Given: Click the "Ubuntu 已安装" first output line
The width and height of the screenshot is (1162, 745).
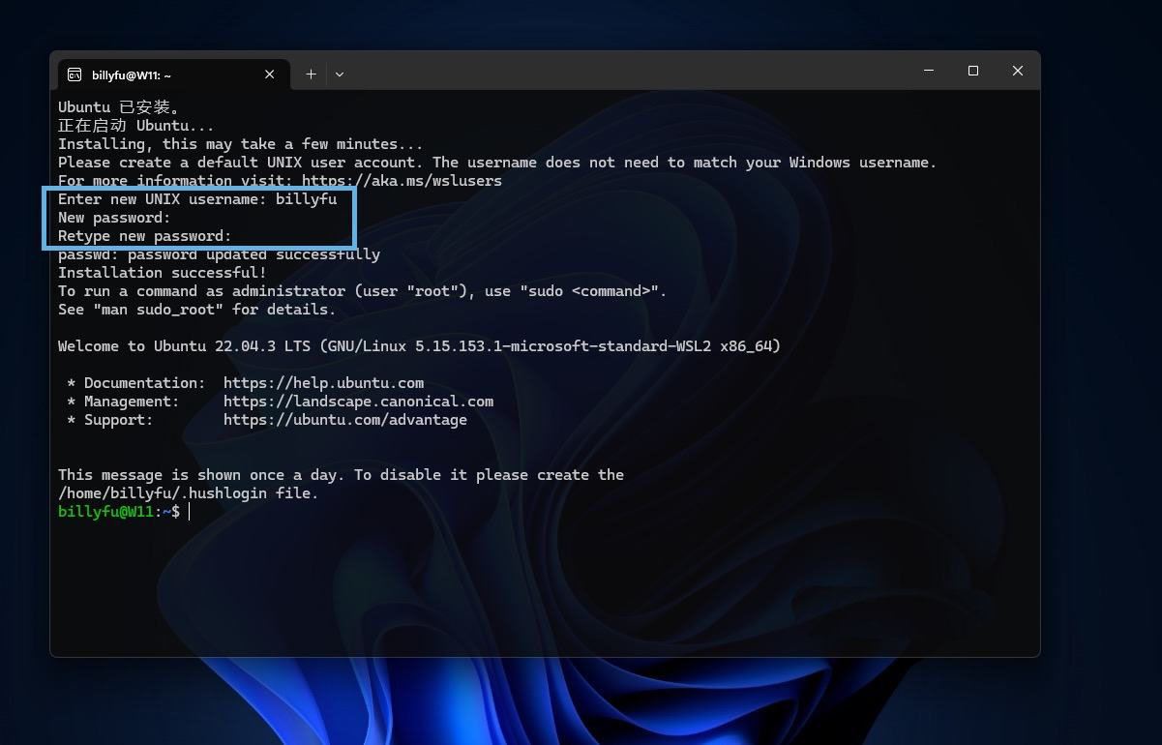Looking at the screenshot, I should (x=119, y=107).
